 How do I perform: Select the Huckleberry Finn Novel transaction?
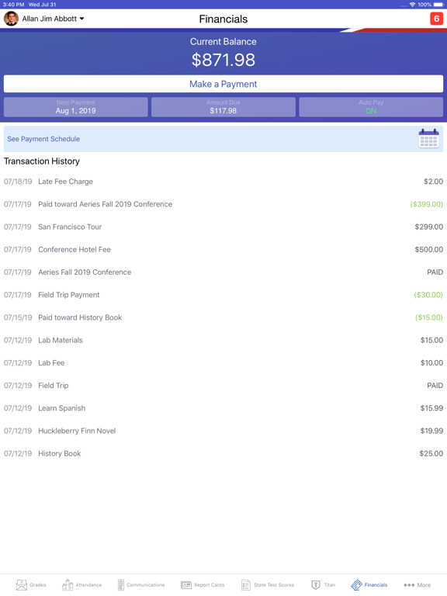223,431
